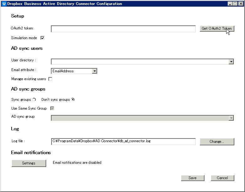Click the Get OAuth2 Token button
The width and height of the screenshot is (245, 192).
click(217, 29)
